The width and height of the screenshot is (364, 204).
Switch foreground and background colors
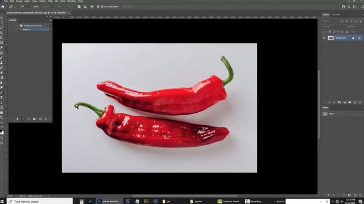coord(3,127)
